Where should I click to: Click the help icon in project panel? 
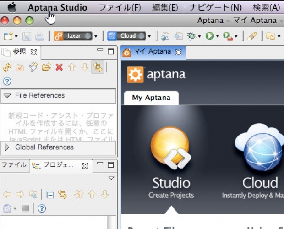click(x=42, y=208)
